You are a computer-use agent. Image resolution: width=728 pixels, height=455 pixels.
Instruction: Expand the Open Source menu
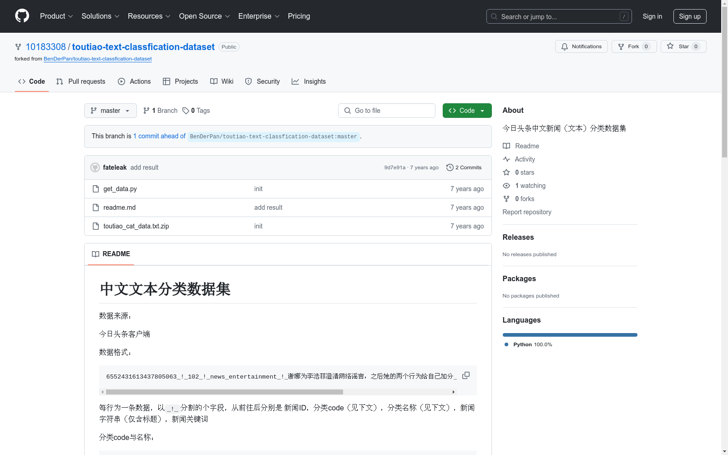click(204, 16)
